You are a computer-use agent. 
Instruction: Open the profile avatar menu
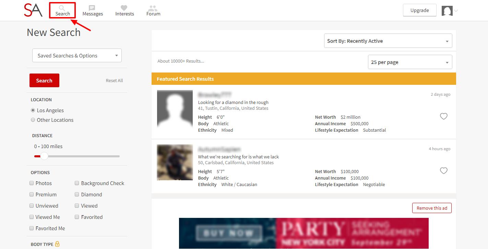[450, 11]
